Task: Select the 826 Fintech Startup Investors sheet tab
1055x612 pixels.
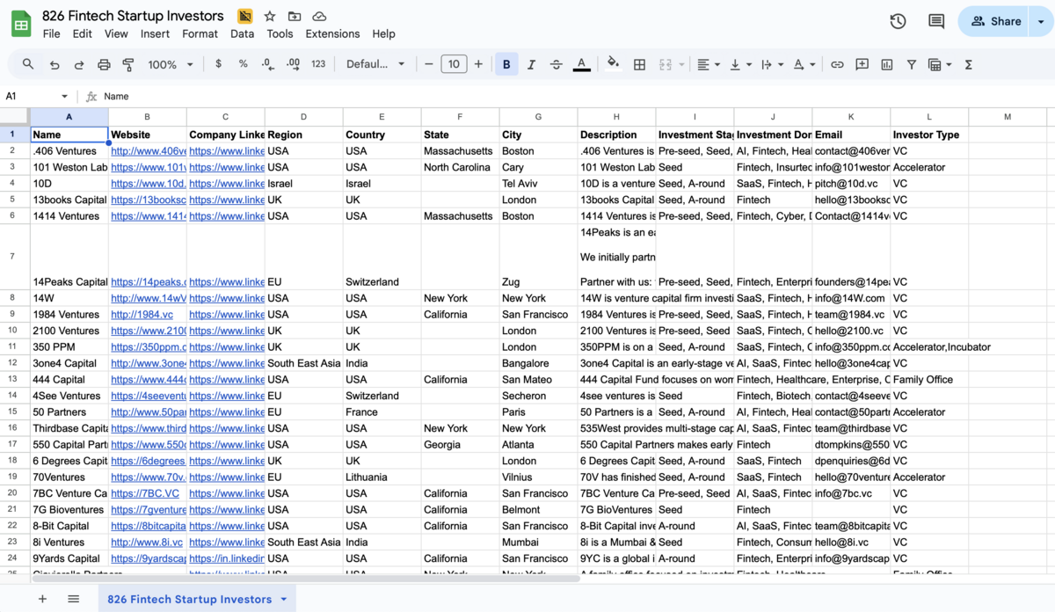Action: click(189, 599)
